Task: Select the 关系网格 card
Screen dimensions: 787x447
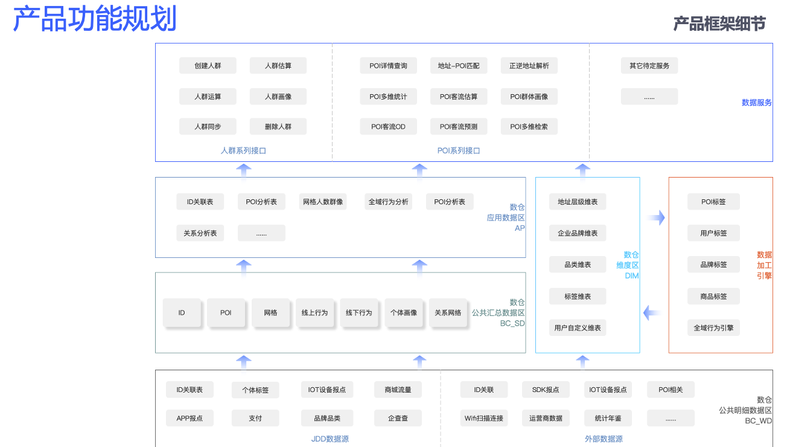Action: coord(448,312)
